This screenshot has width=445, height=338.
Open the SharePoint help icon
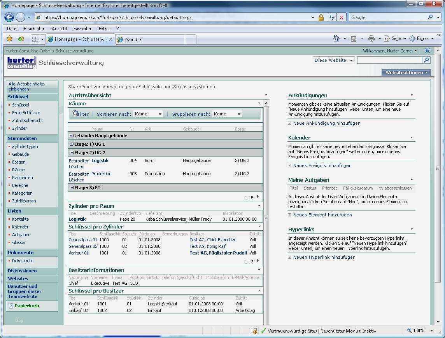(427, 51)
